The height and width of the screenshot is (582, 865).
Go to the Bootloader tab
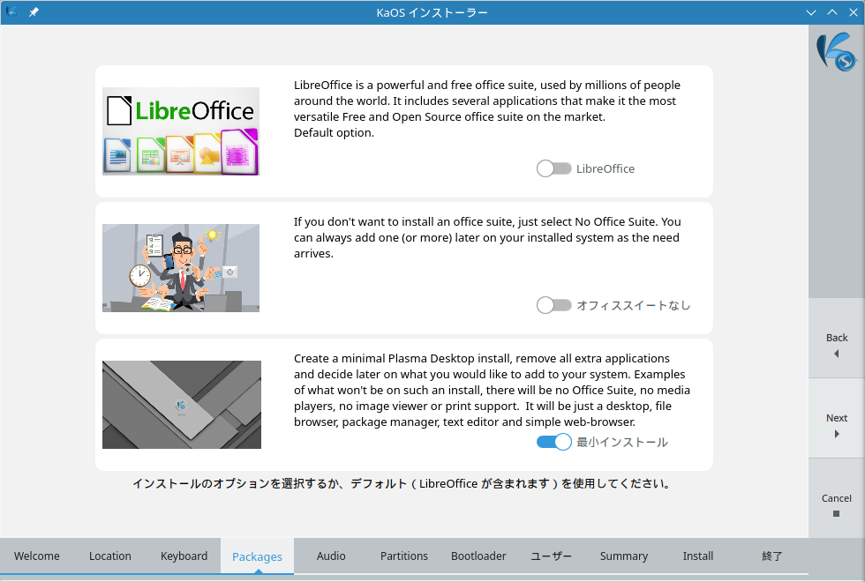click(x=478, y=556)
